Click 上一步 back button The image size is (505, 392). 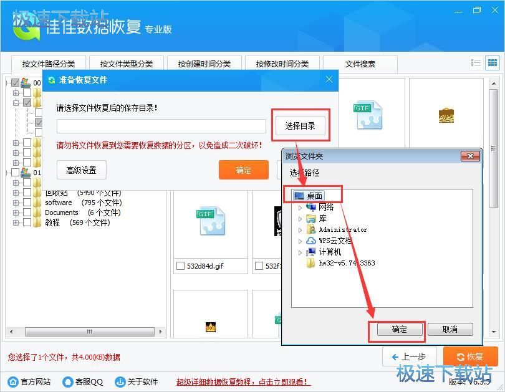tap(410, 356)
